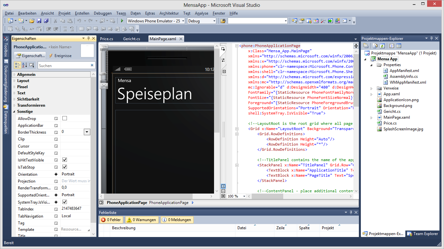The width and height of the screenshot is (444, 249).
Task: Switch to the Team Explorer tab
Action: click(x=423, y=233)
